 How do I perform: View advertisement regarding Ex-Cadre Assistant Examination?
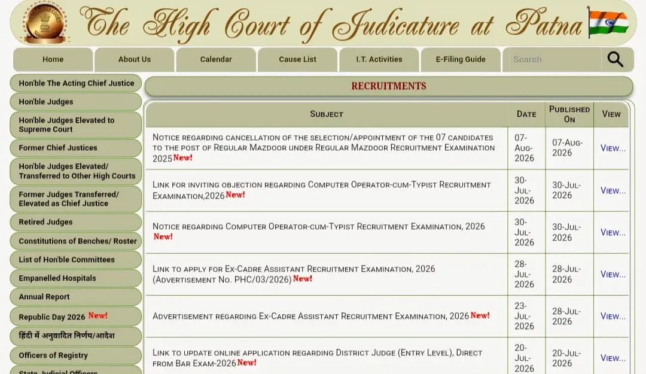[x=613, y=317]
